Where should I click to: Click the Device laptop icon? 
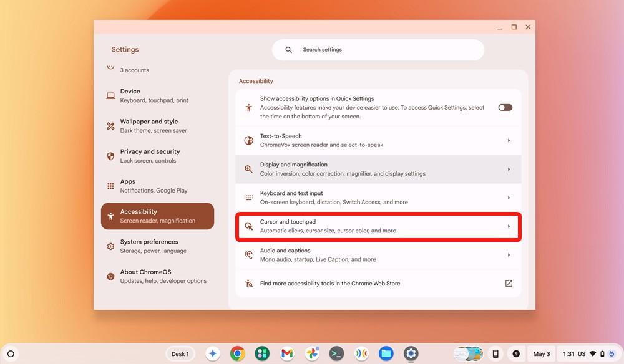coord(110,96)
